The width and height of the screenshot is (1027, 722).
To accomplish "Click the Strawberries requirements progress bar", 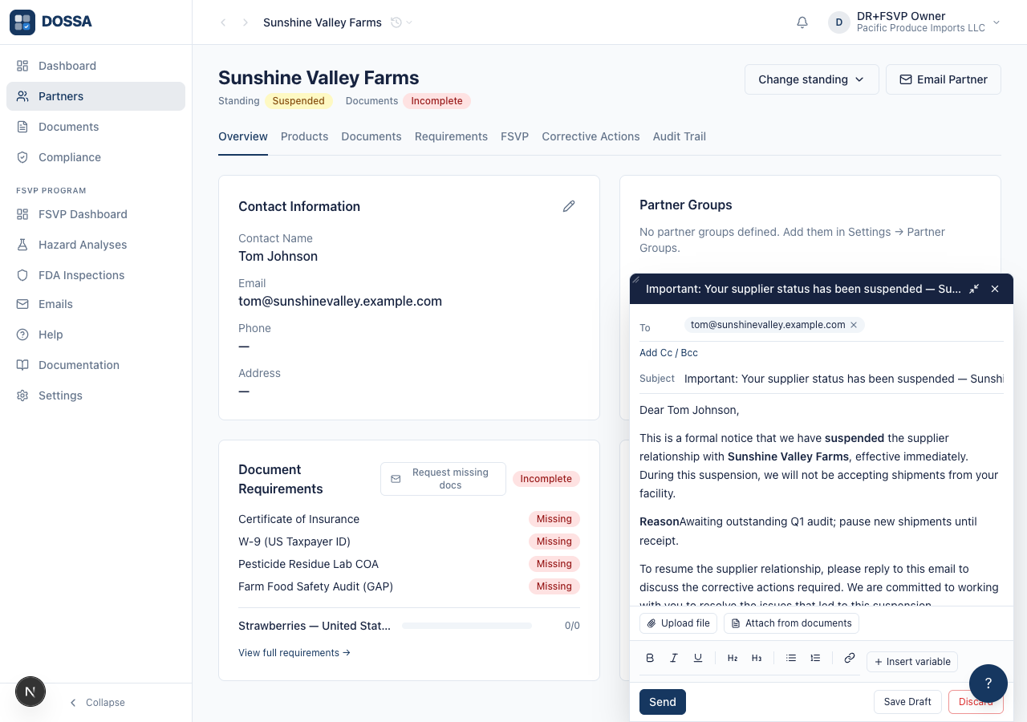I will 467,626.
